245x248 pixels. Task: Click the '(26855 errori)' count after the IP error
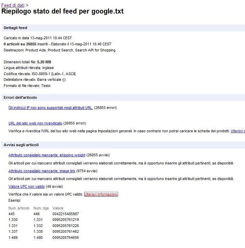coord(105,108)
